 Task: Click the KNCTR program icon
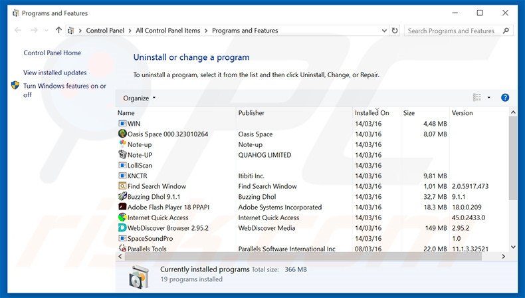coord(122,176)
